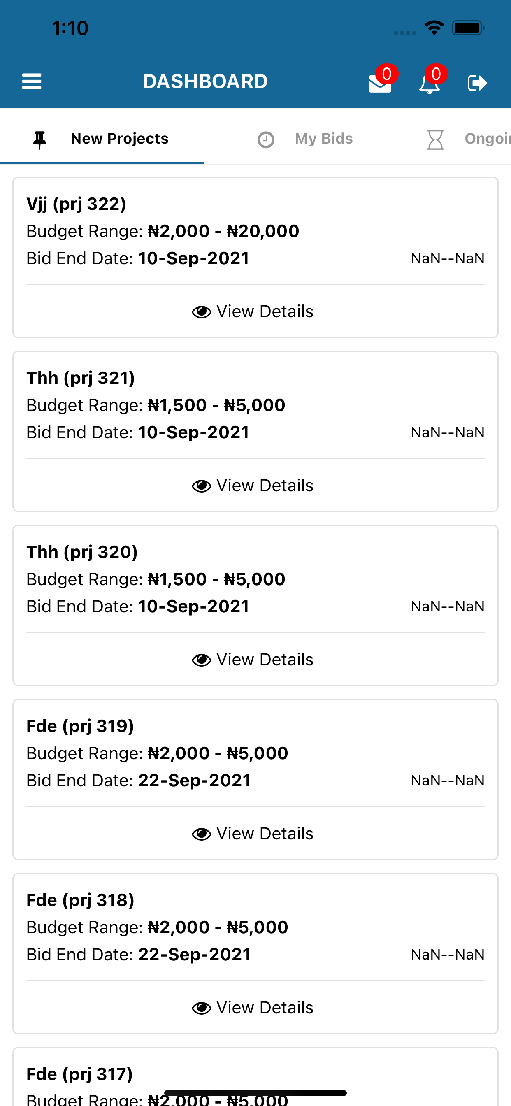Open the messages envelope icon
The height and width of the screenshot is (1106, 511).
tap(380, 83)
